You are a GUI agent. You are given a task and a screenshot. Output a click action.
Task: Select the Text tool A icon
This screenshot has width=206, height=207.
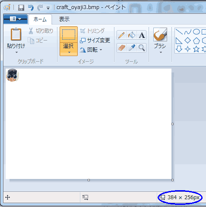click(x=142, y=35)
